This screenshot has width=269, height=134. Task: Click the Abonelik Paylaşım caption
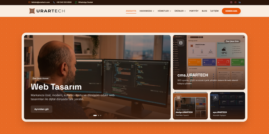click(x=219, y=116)
